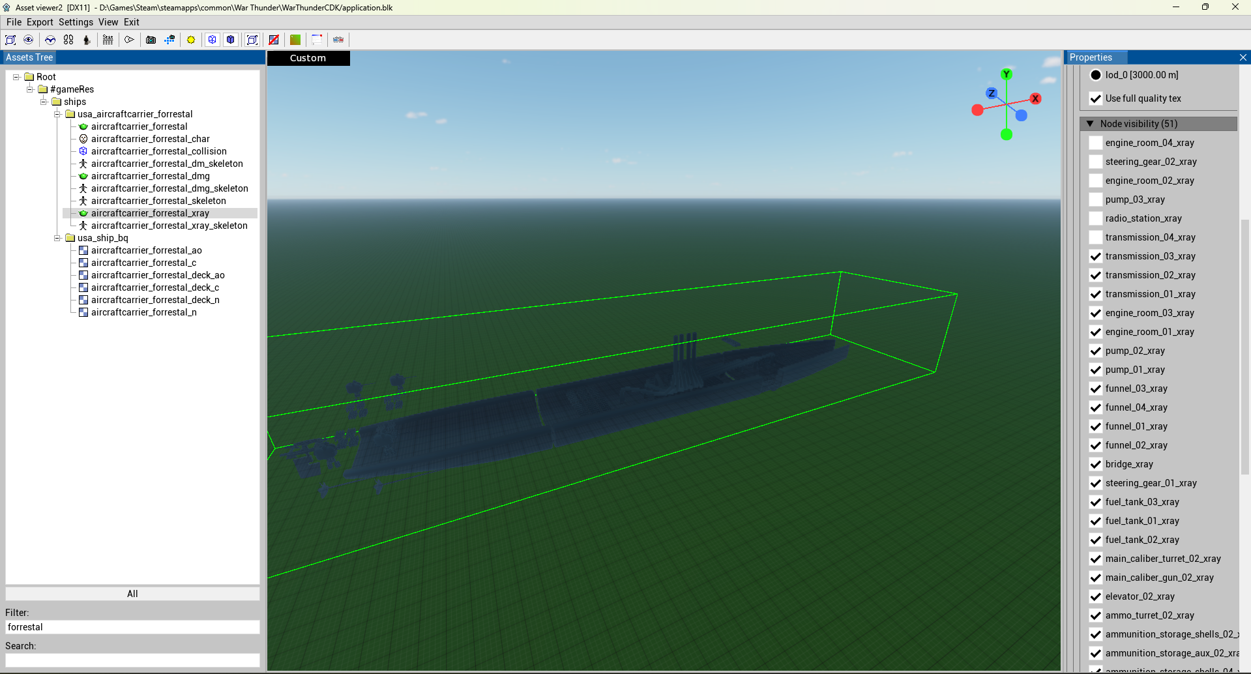Open the File menu
Image resolution: width=1251 pixels, height=674 pixels.
pos(14,22)
